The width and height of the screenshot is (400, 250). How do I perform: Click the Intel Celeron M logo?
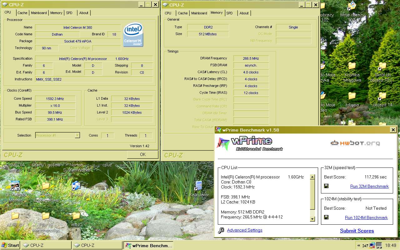[x=133, y=35]
